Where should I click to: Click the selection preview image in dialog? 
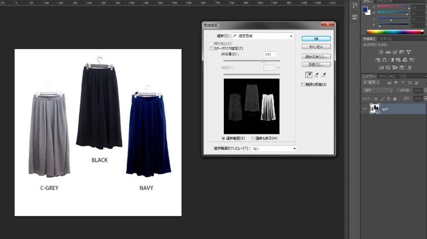(x=251, y=106)
